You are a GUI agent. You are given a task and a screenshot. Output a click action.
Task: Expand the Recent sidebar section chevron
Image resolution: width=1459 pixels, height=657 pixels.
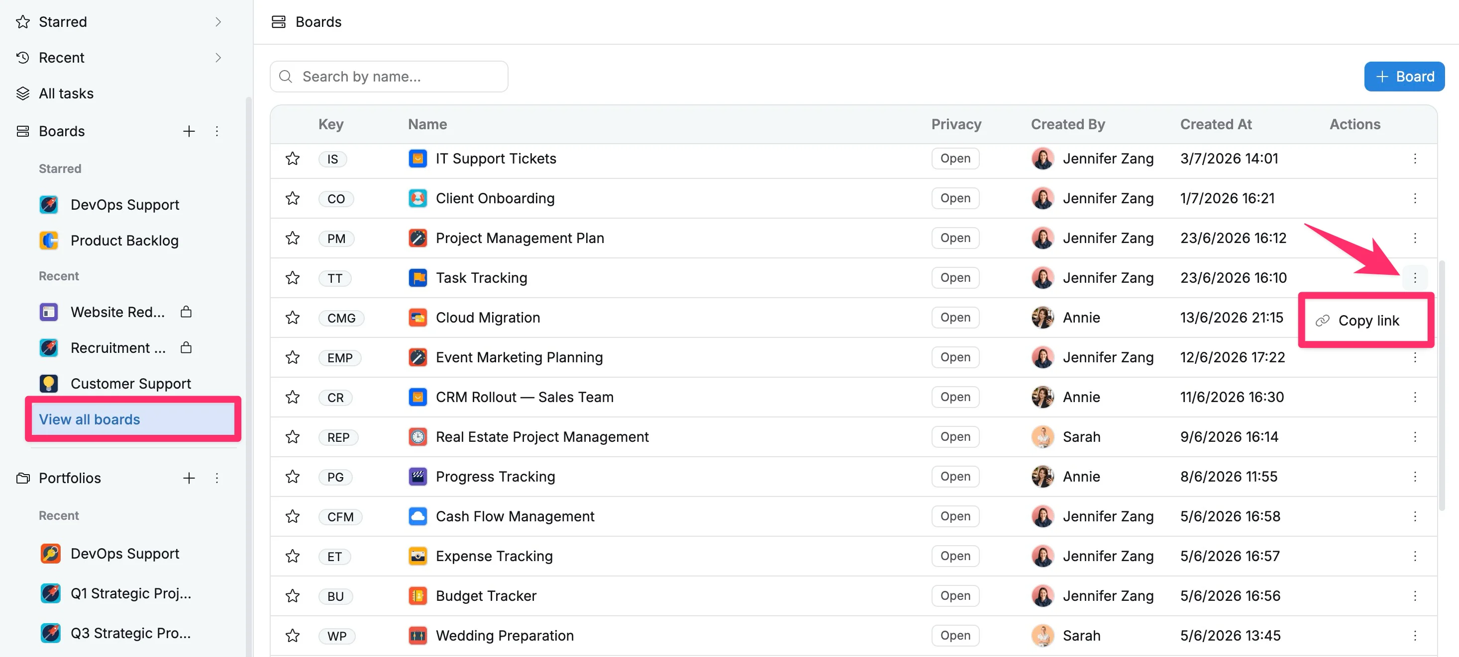pos(218,58)
